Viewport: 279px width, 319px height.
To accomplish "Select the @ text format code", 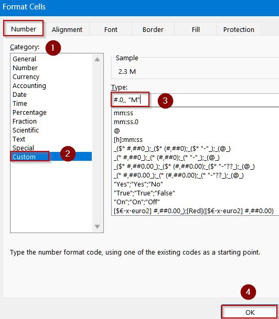I will point(117,131).
